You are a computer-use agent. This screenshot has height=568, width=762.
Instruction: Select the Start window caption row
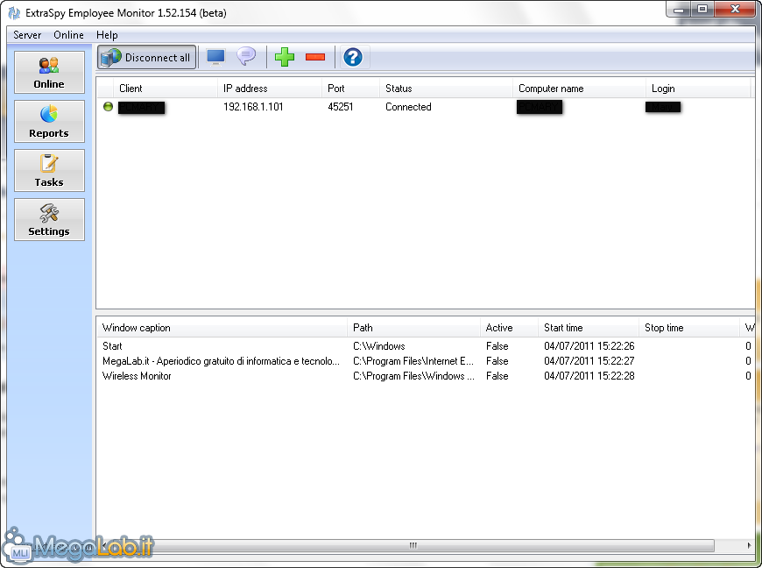pyautogui.click(x=112, y=346)
